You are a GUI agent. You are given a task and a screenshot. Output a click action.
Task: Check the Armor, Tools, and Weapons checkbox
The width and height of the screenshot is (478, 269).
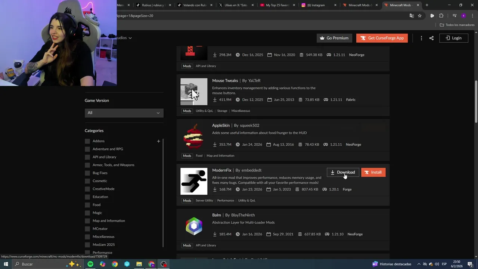87,165
